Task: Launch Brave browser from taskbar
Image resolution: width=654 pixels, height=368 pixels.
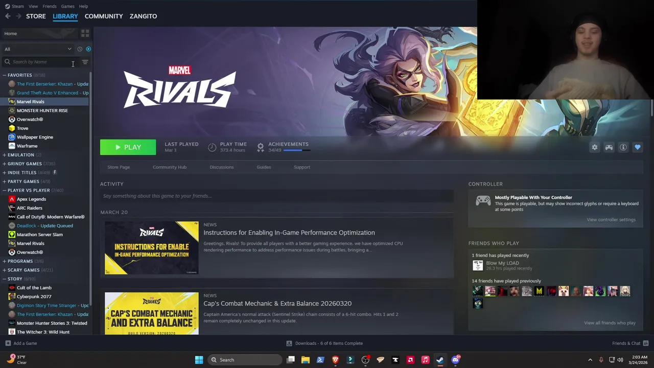Action: click(335, 360)
